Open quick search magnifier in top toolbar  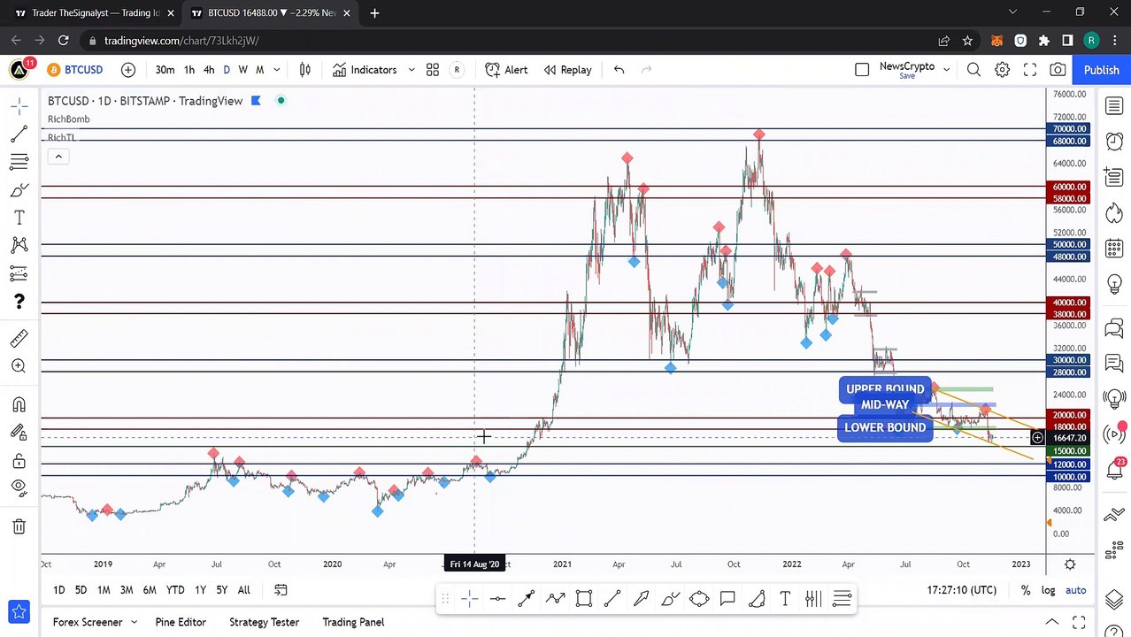973,70
